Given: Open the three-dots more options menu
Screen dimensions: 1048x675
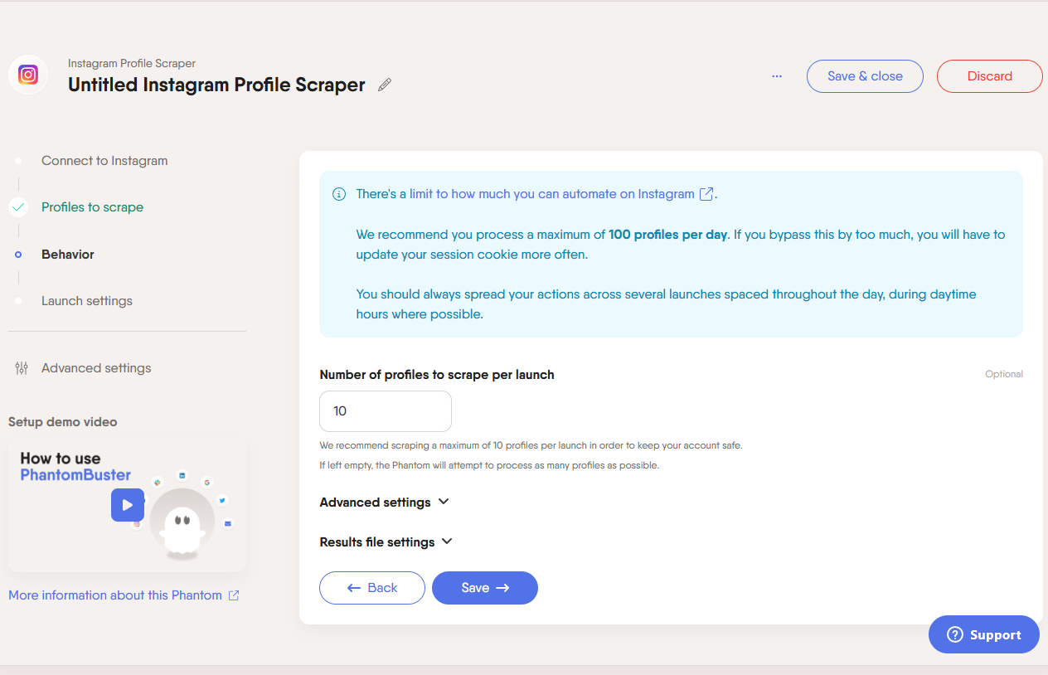Looking at the screenshot, I should click(777, 75).
